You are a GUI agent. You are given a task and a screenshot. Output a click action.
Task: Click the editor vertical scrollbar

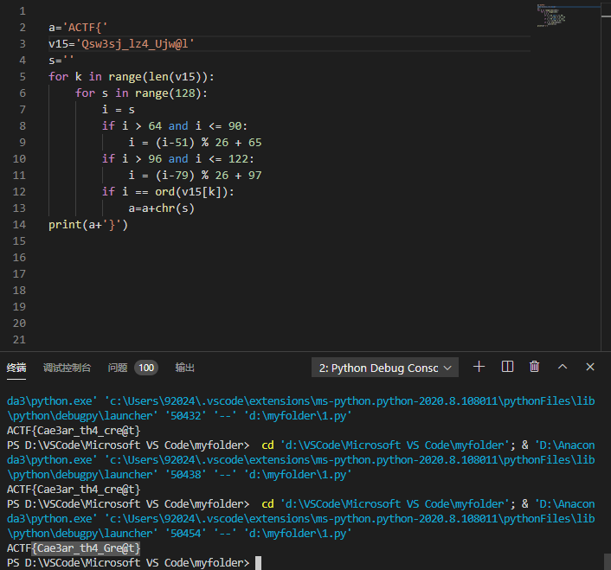point(606,176)
